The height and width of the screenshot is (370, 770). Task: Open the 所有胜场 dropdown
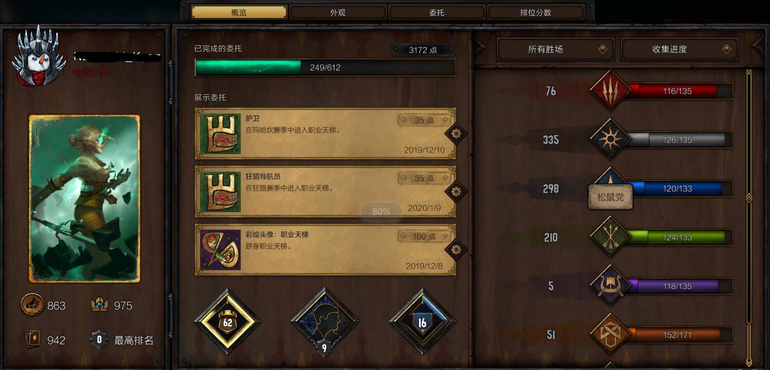point(555,49)
